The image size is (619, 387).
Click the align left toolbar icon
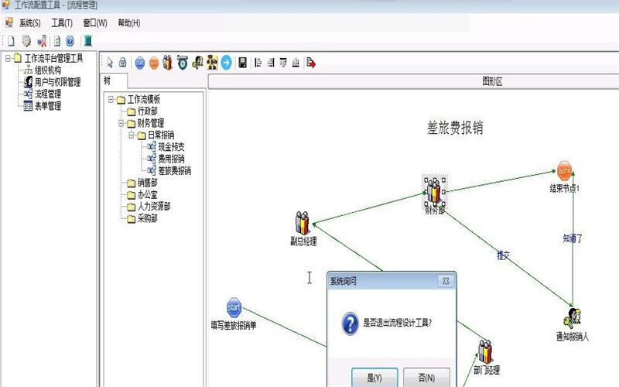tap(258, 63)
